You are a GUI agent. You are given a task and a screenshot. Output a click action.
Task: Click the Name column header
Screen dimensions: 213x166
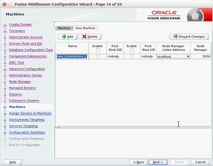72,48
